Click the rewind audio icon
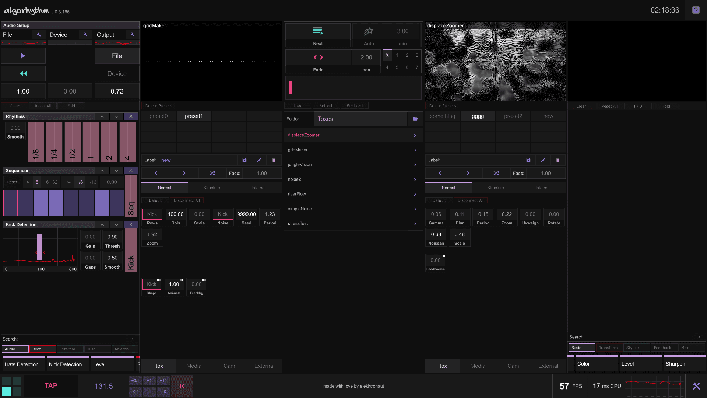This screenshot has height=398, width=707. (x=23, y=74)
